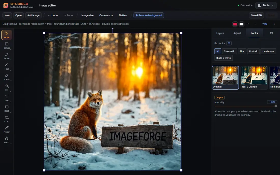Switch to the Looks tab

pyautogui.click(x=254, y=33)
